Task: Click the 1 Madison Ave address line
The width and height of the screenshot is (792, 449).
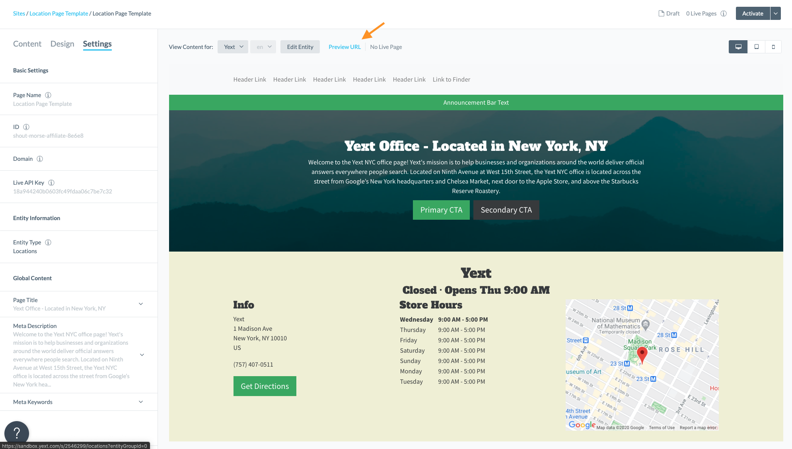Action: click(x=253, y=329)
